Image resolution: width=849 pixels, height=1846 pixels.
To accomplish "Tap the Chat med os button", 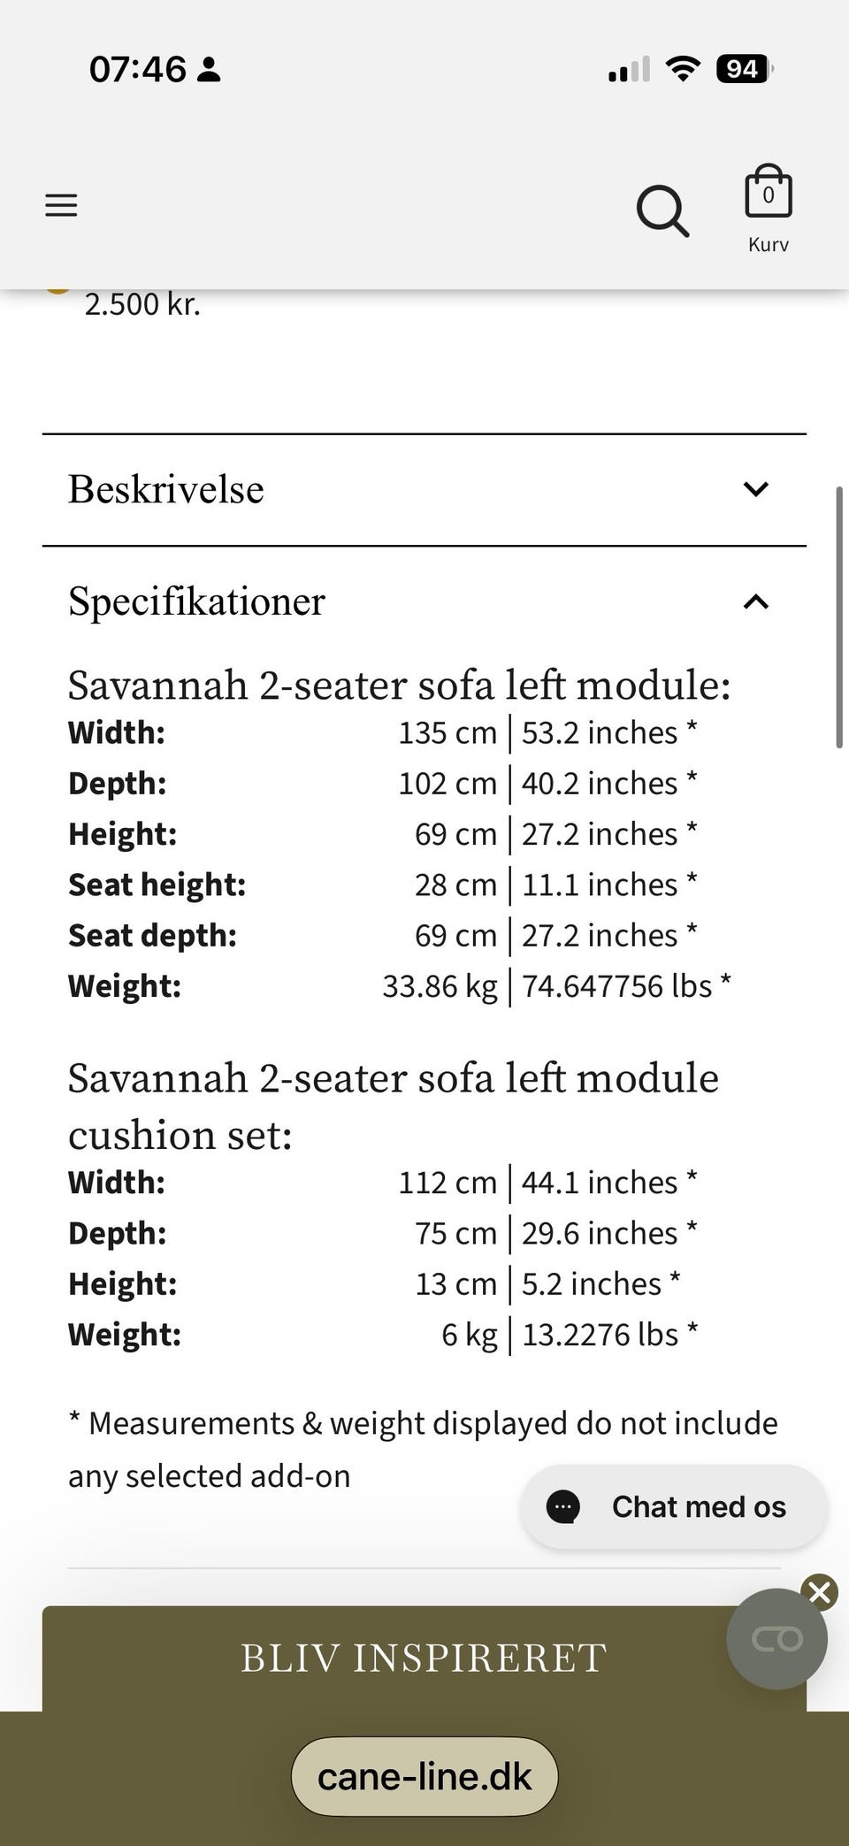I will 698,1506.
